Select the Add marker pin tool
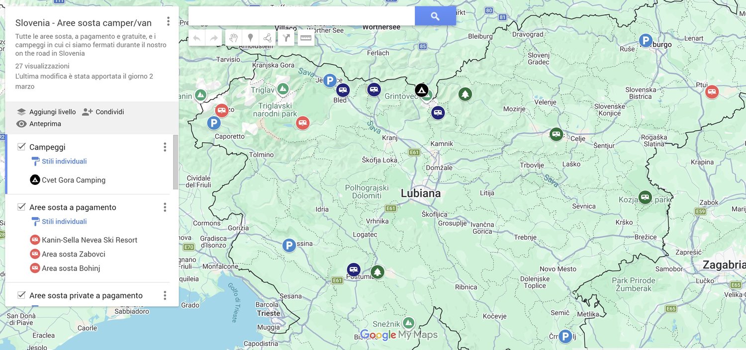 (x=251, y=38)
